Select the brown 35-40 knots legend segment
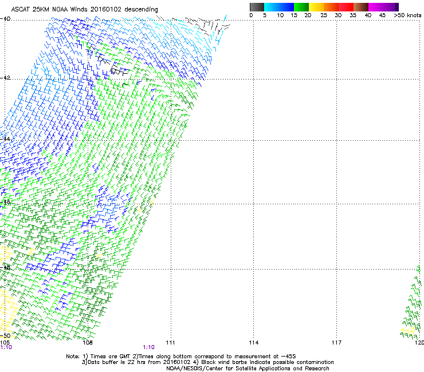Viewport: 424px width, 372px height. tap(361, 7)
